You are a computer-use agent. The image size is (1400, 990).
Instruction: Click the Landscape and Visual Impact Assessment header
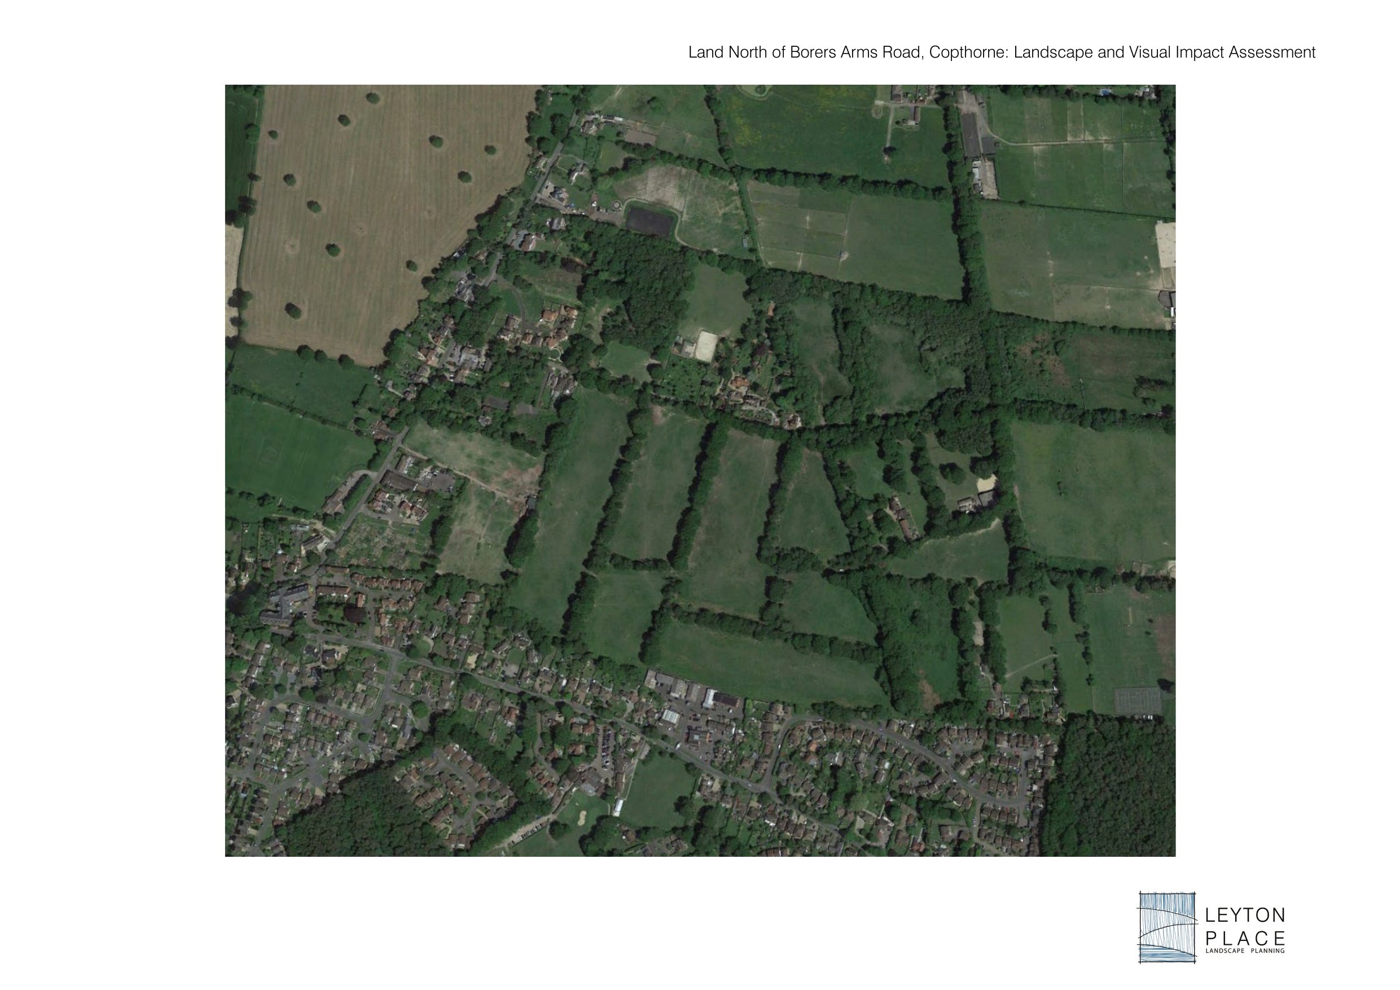(x=1165, y=52)
